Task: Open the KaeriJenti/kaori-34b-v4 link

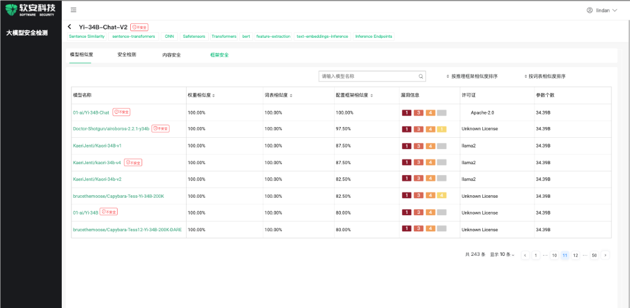Action: (x=97, y=162)
